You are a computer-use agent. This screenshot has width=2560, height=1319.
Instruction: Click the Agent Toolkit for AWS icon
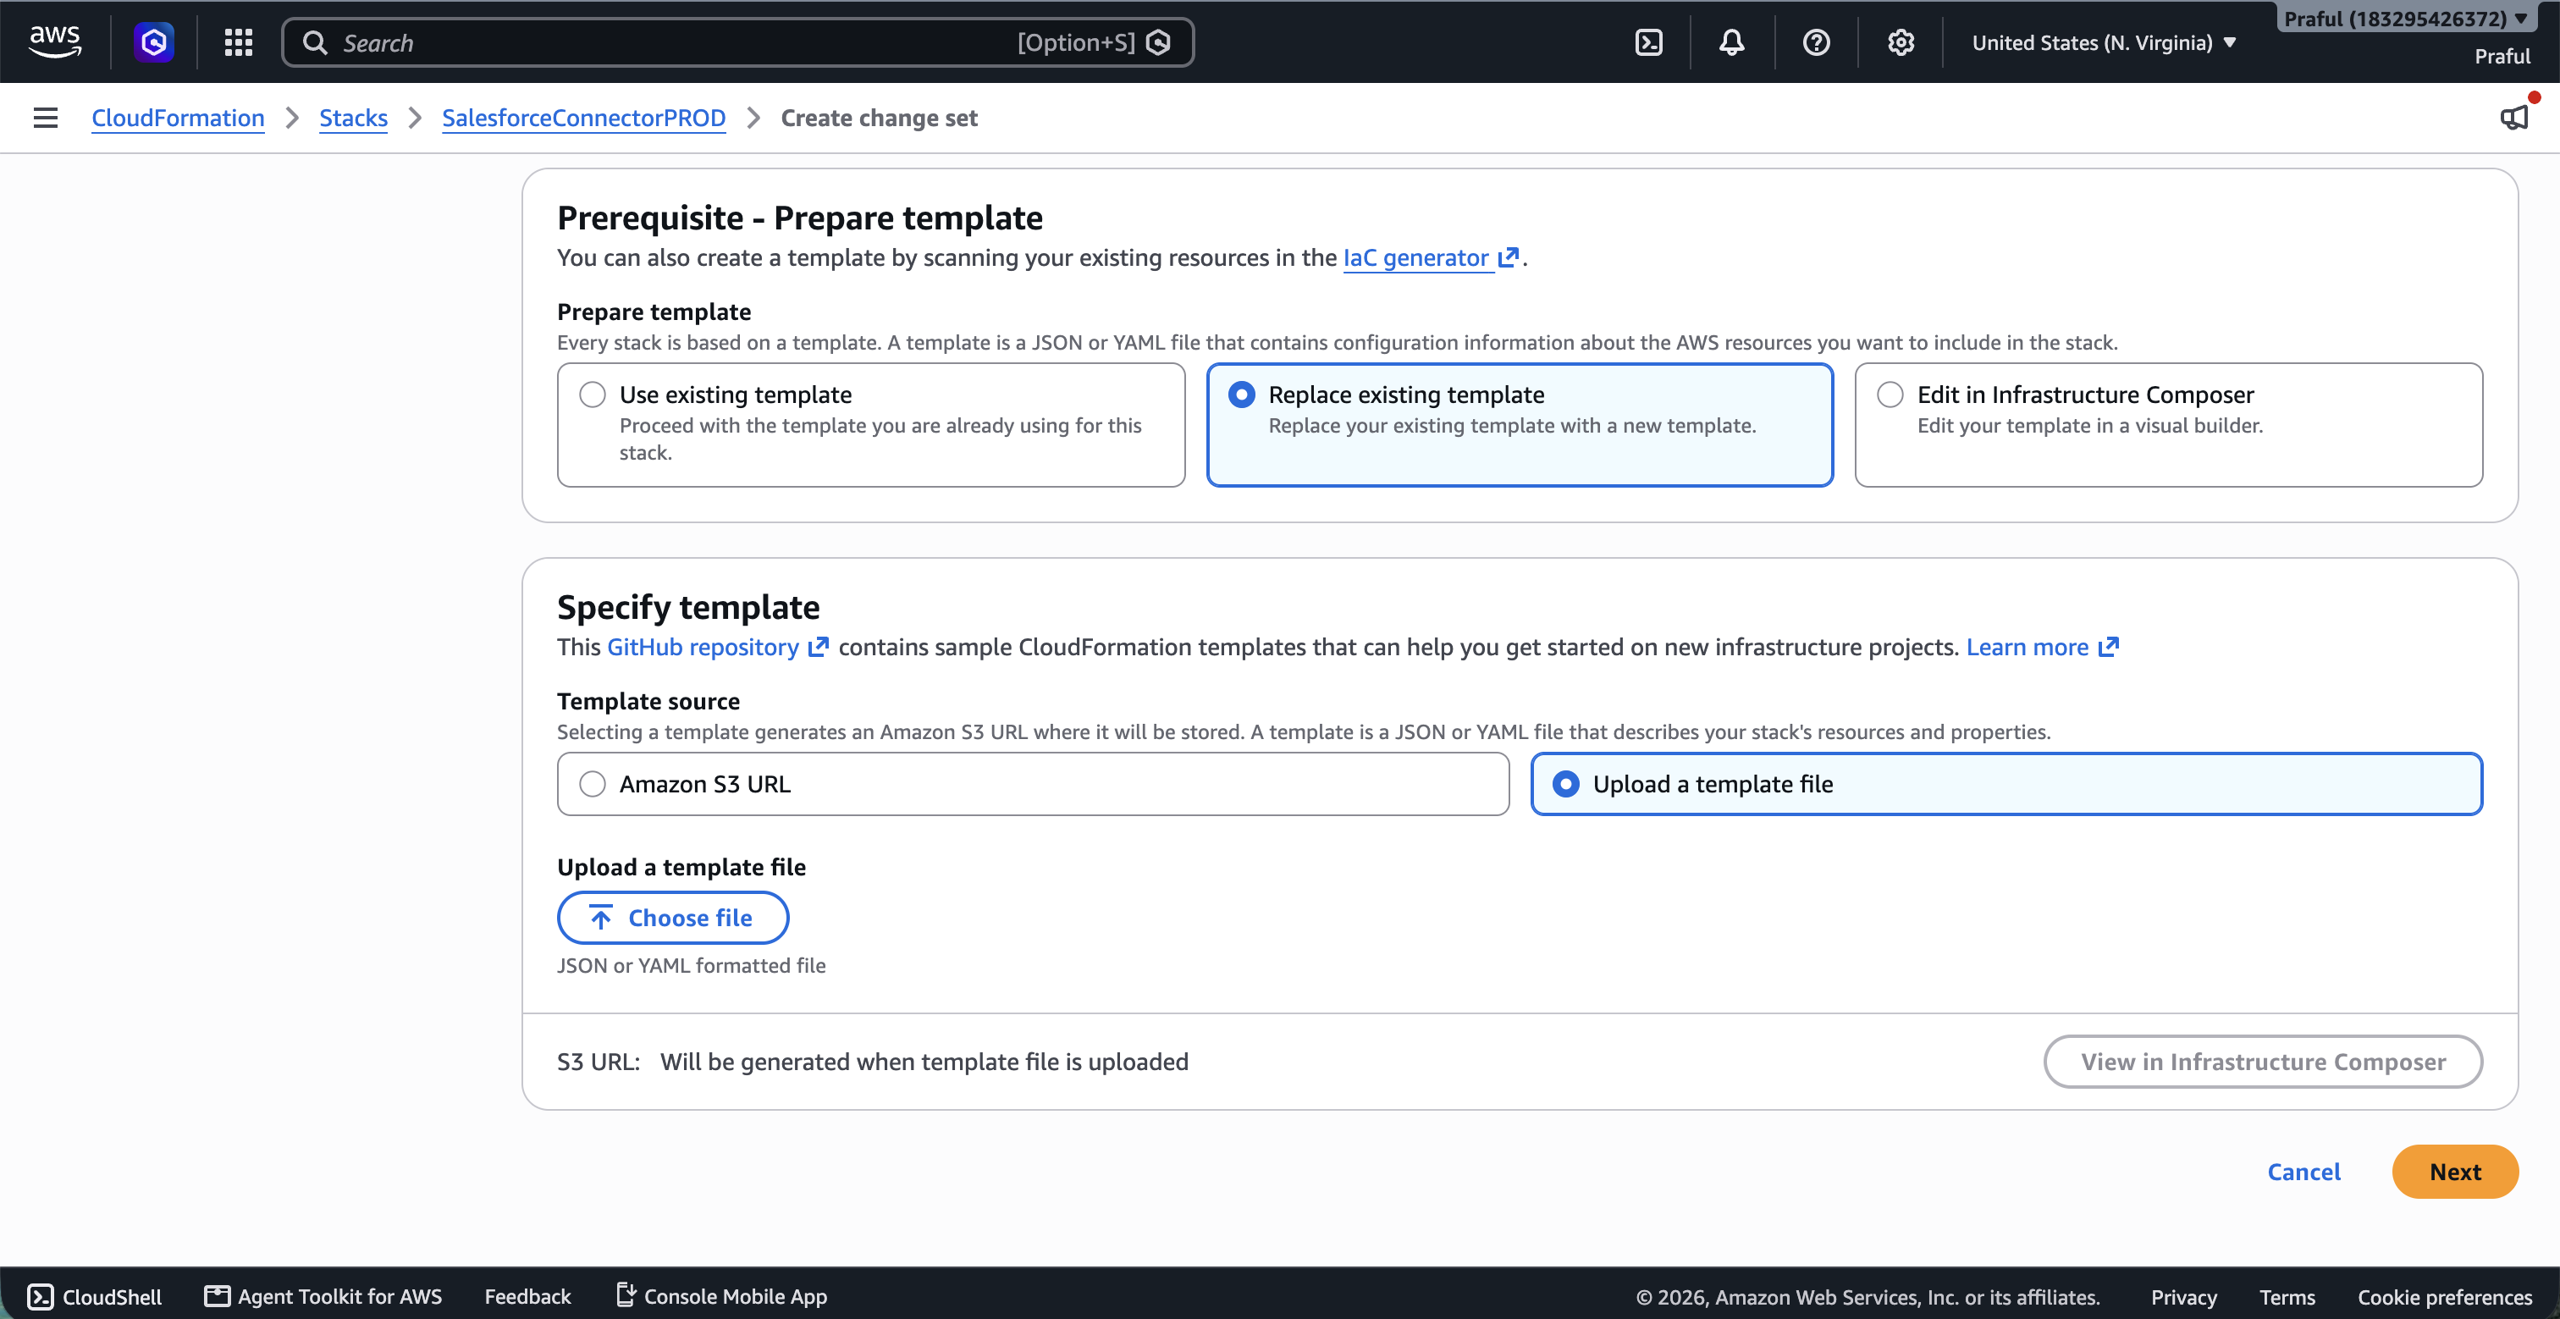217,1295
